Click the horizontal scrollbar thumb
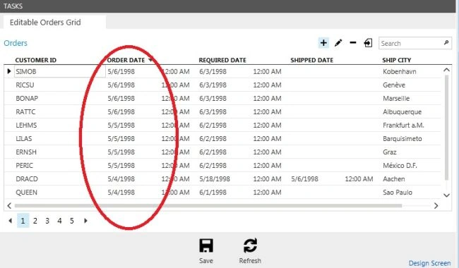This screenshot has height=268, width=459. [x=208, y=206]
